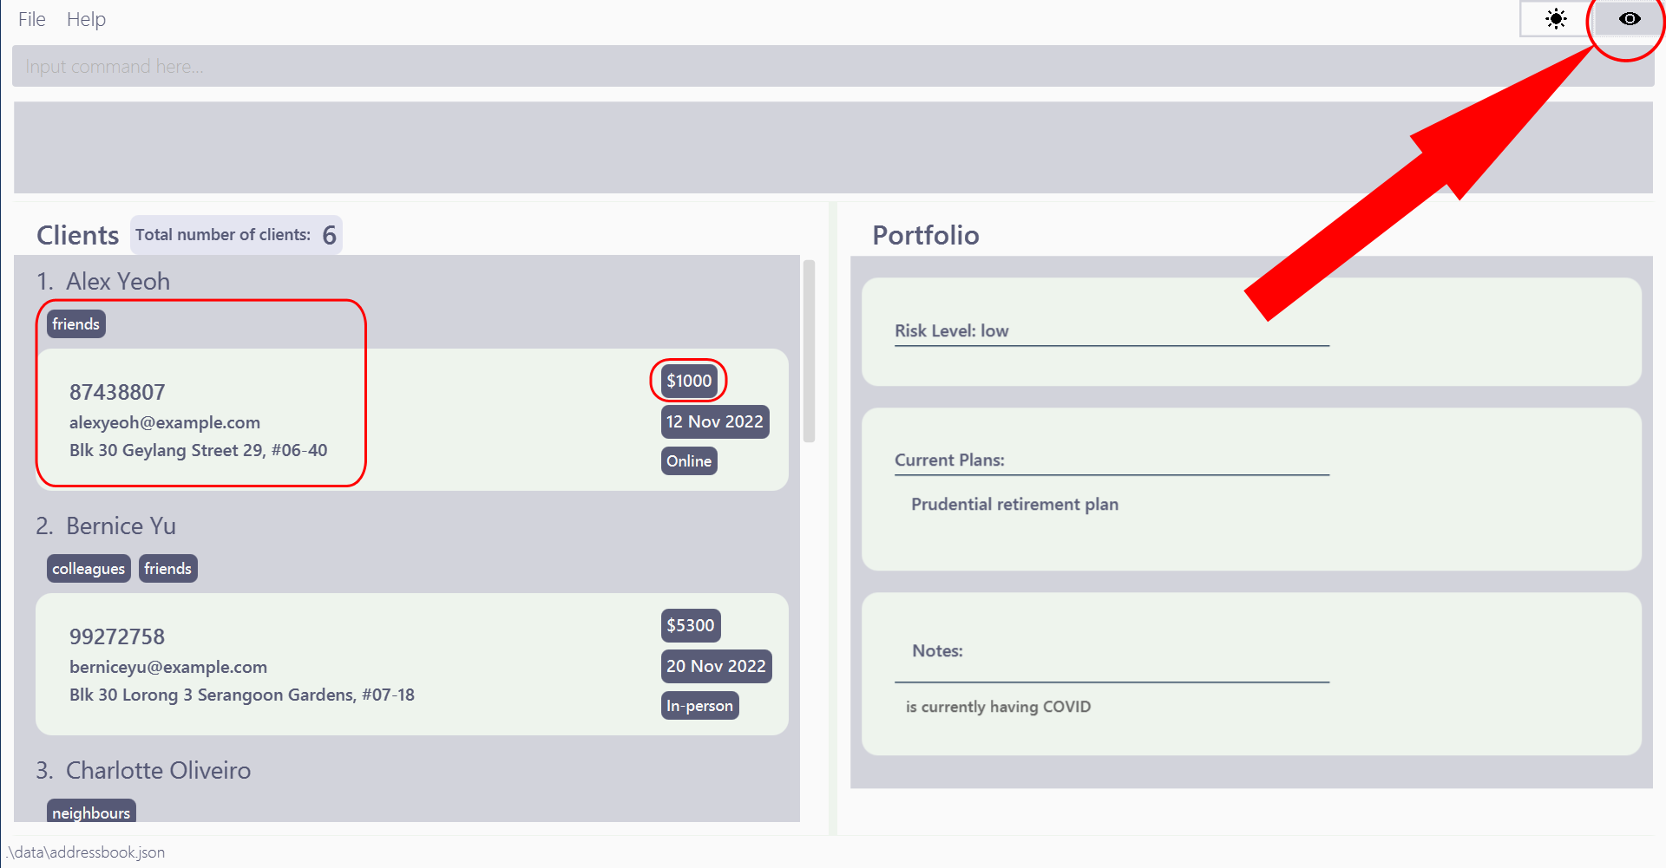Open the Help menu
1666x868 pixels.
click(86, 19)
